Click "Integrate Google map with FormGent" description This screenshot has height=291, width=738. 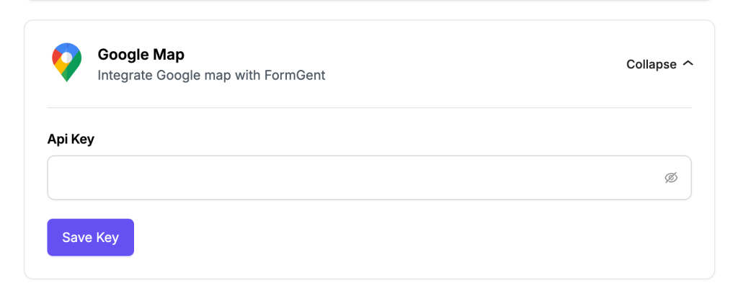coord(211,75)
